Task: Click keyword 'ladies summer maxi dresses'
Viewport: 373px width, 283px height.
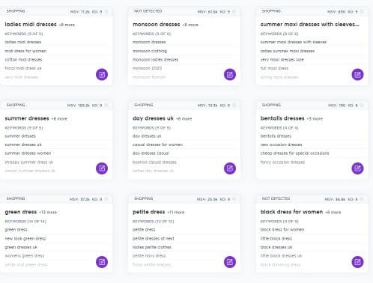Action: pyautogui.click(x=288, y=51)
